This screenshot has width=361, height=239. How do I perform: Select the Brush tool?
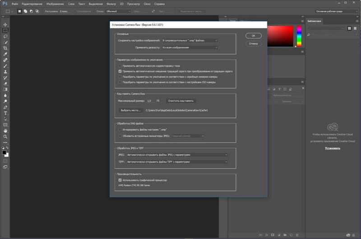pyautogui.click(x=5, y=66)
